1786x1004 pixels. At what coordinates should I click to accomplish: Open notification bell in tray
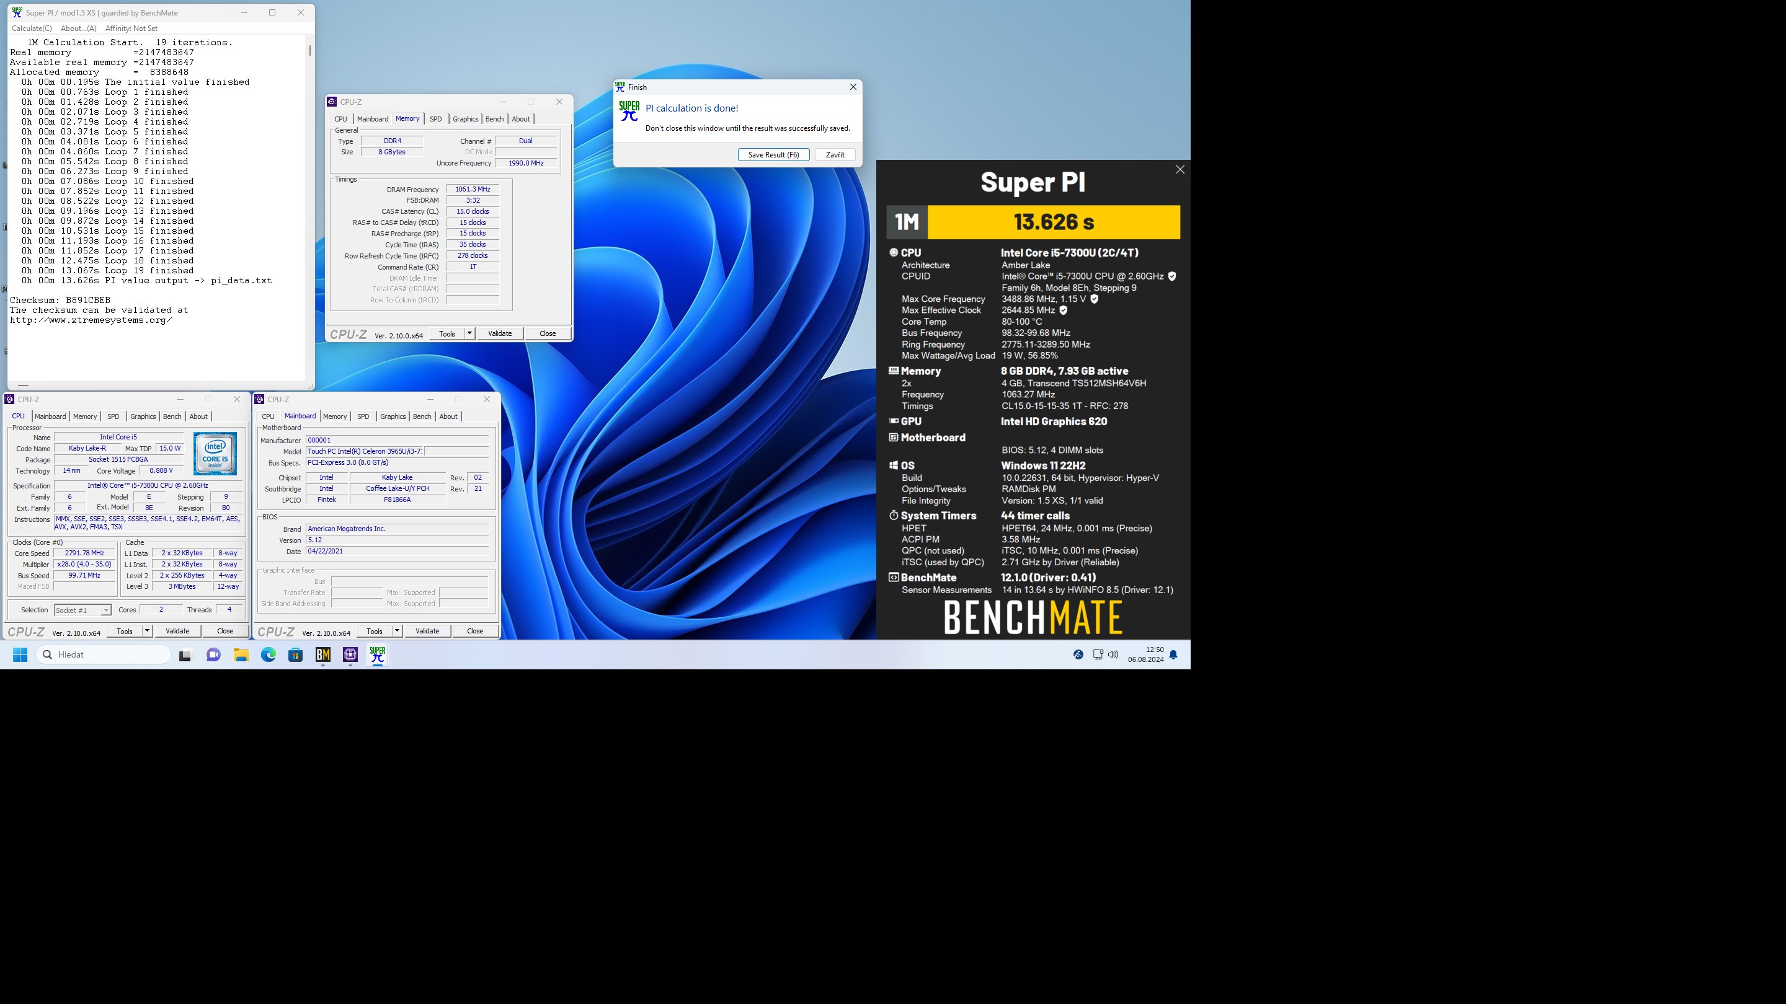pyautogui.click(x=1173, y=655)
